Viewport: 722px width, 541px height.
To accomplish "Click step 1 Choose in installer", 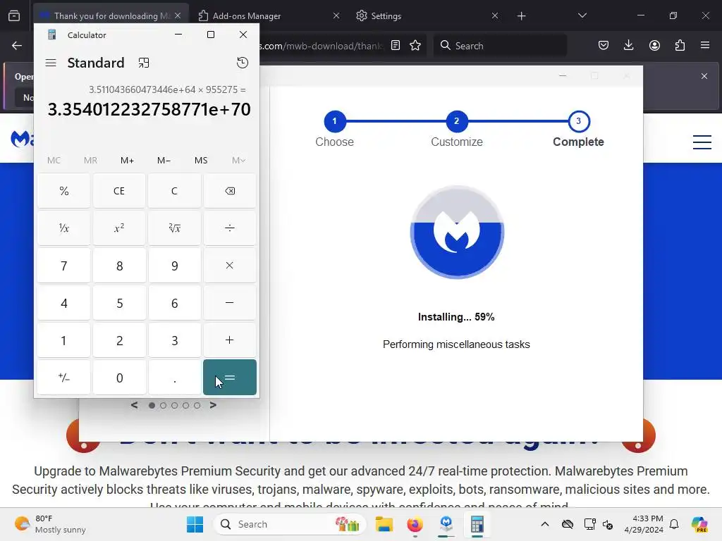I will click(334, 121).
